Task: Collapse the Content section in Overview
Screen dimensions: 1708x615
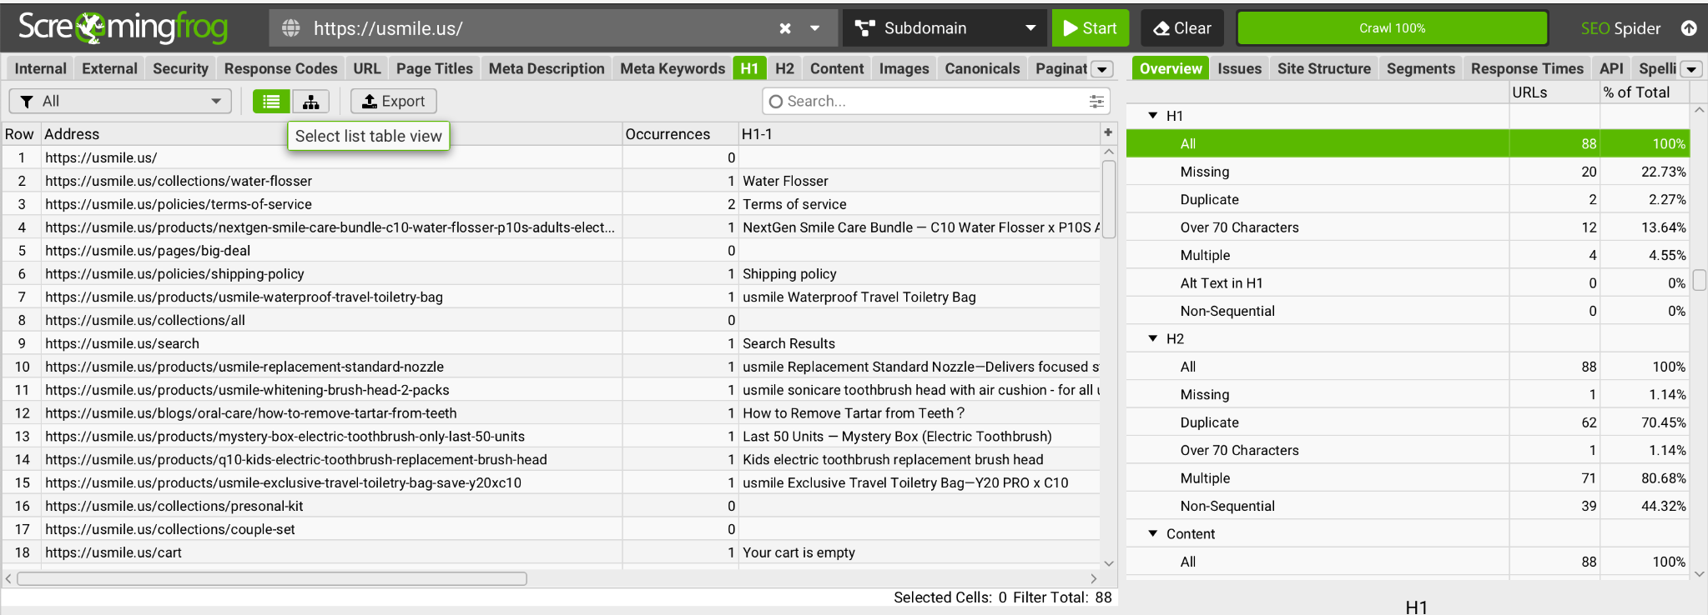Action: tap(1153, 533)
